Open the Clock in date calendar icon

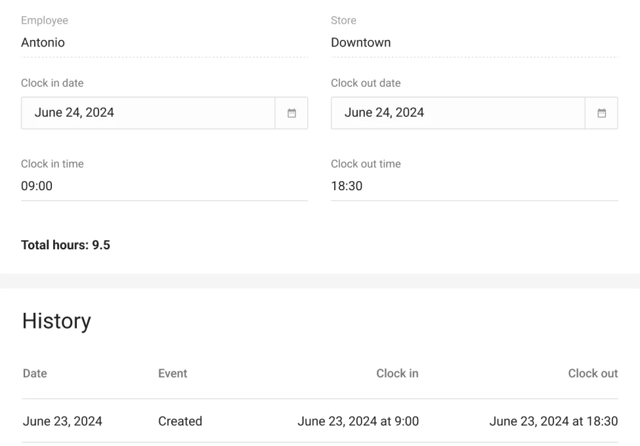[x=292, y=113]
